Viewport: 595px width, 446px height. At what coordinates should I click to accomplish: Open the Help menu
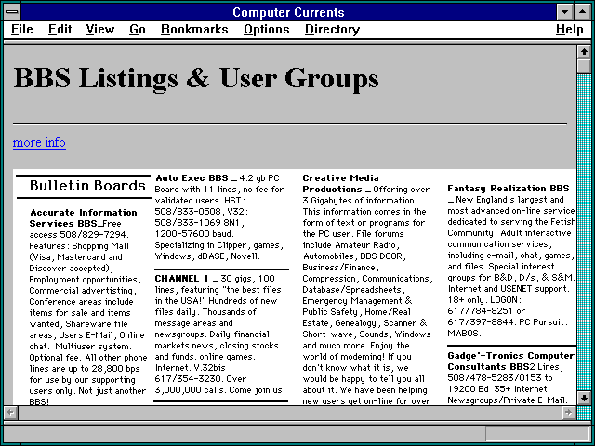tap(570, 29)
